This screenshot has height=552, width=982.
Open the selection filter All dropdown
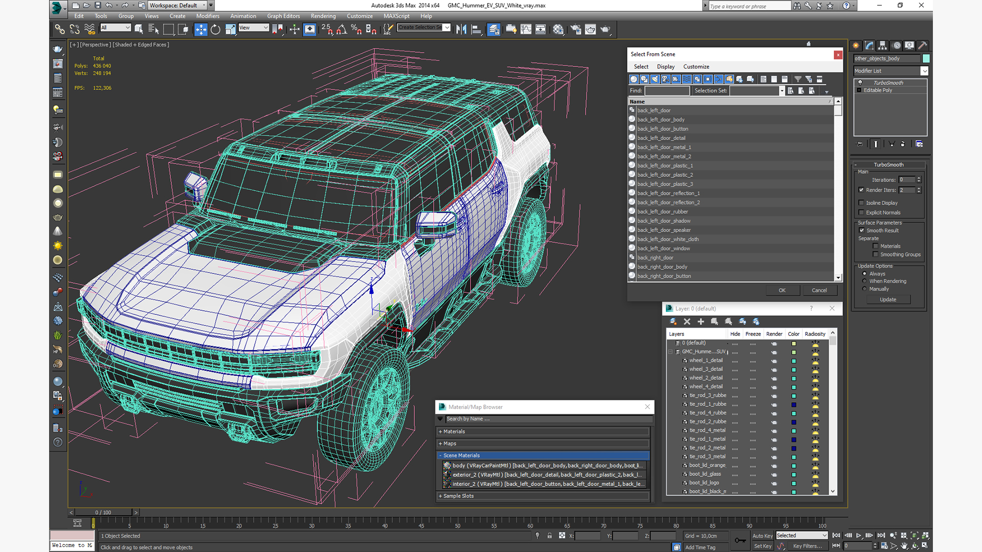116,28
